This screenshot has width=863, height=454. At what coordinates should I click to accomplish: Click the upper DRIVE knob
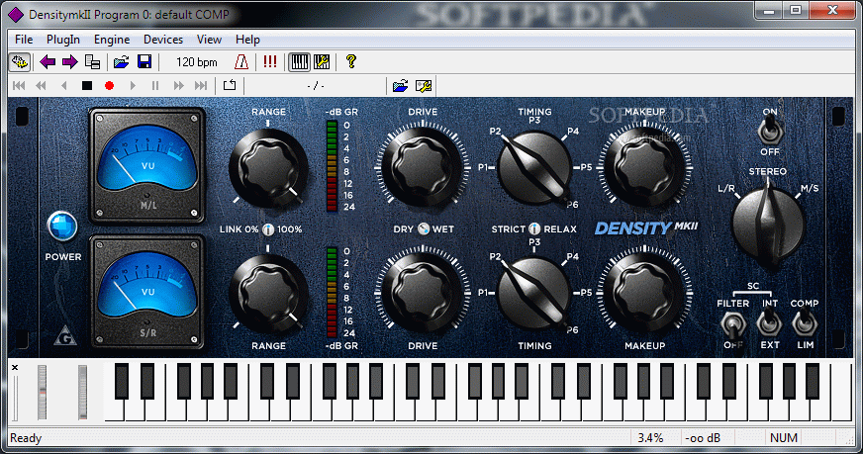click(423, 167)
